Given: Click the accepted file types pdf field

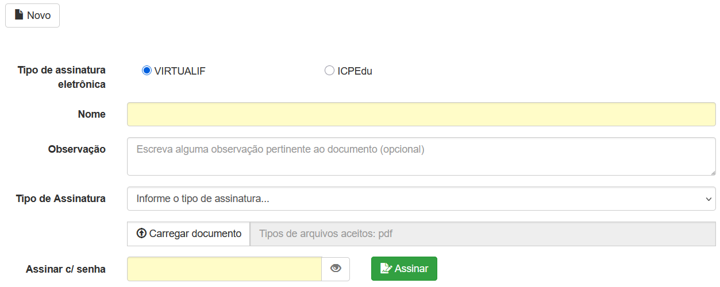Looking at the screenshot, I should tap(483, 234).
